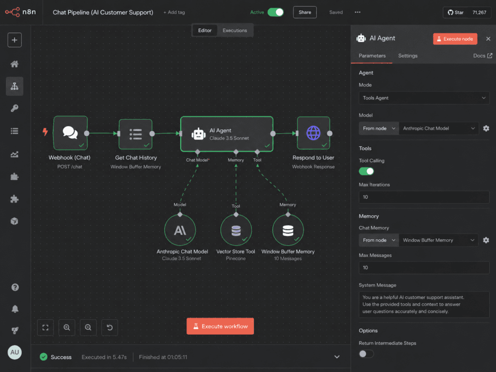The image size is (496, 372).
Task: Select Window Buffer Memory node
Action: coord(288,230)
